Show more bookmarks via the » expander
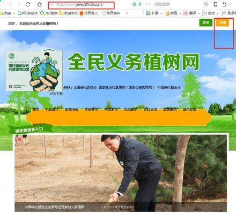This screenshot has height=214, width=236. [x=127, y=13]
